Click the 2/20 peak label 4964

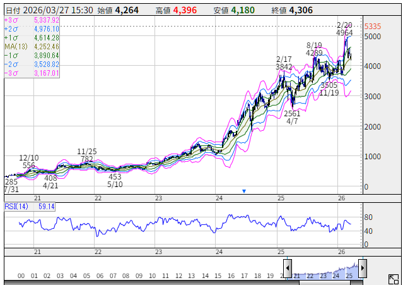point(344,32)
